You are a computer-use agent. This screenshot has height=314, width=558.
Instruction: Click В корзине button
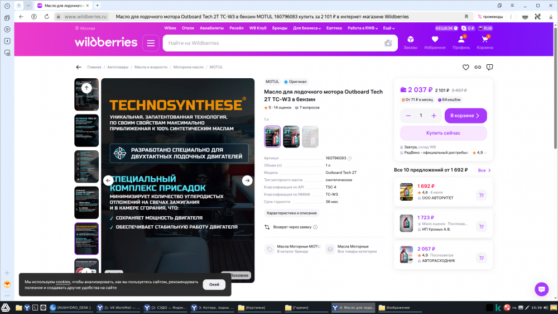click(465, 116)
